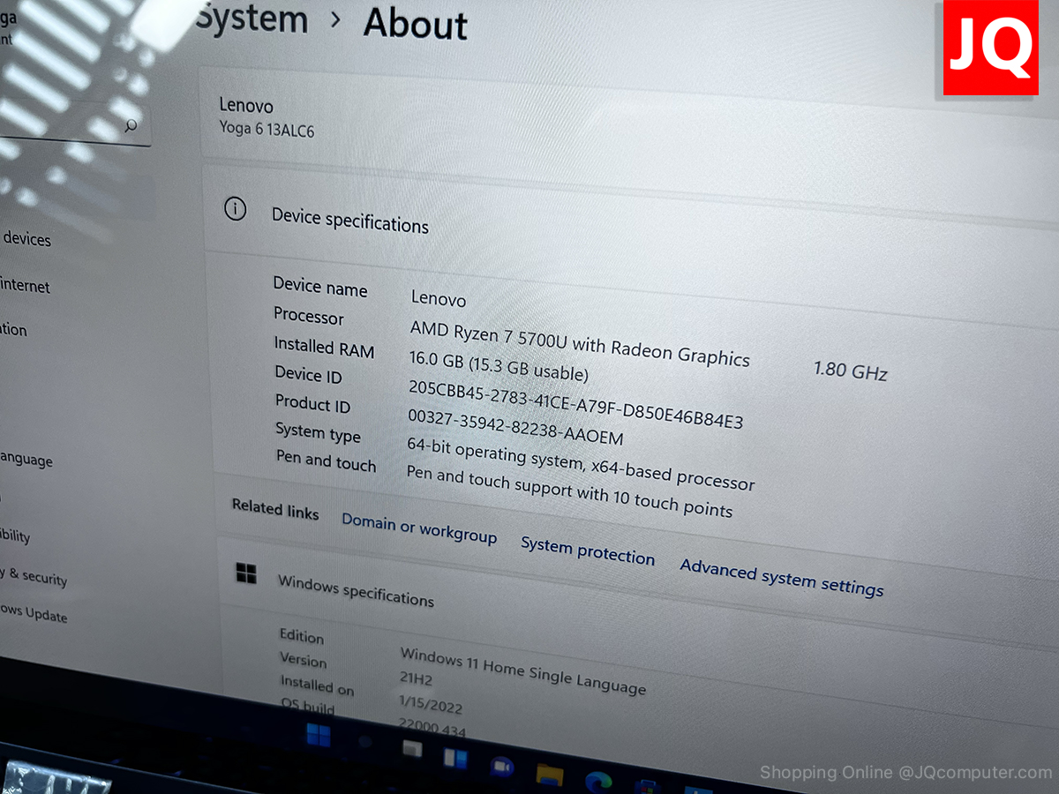The height and width of the screenshot is (794, 1059).
Task: Go back to System in the breadcrumb
Action: click(251, 19)
